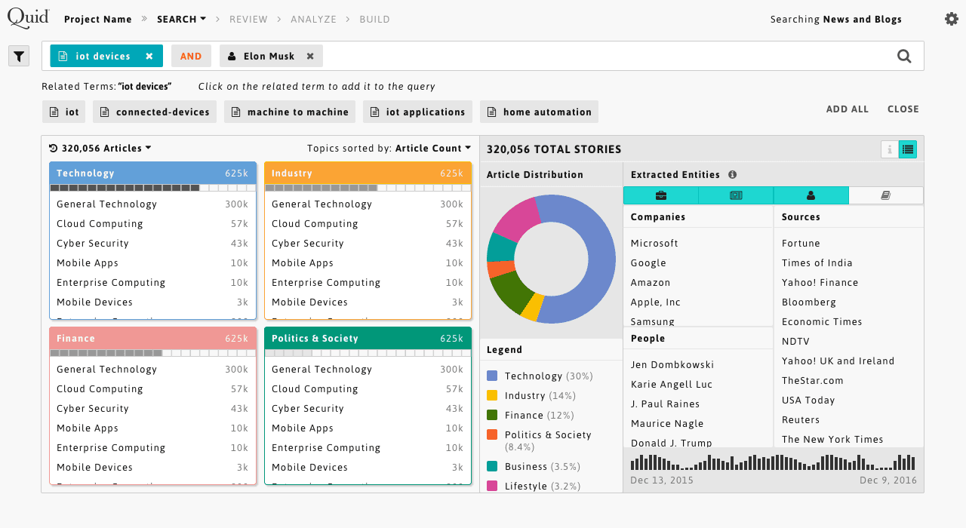
Task: Open the filter funnel panel
Action: point(19,56)
